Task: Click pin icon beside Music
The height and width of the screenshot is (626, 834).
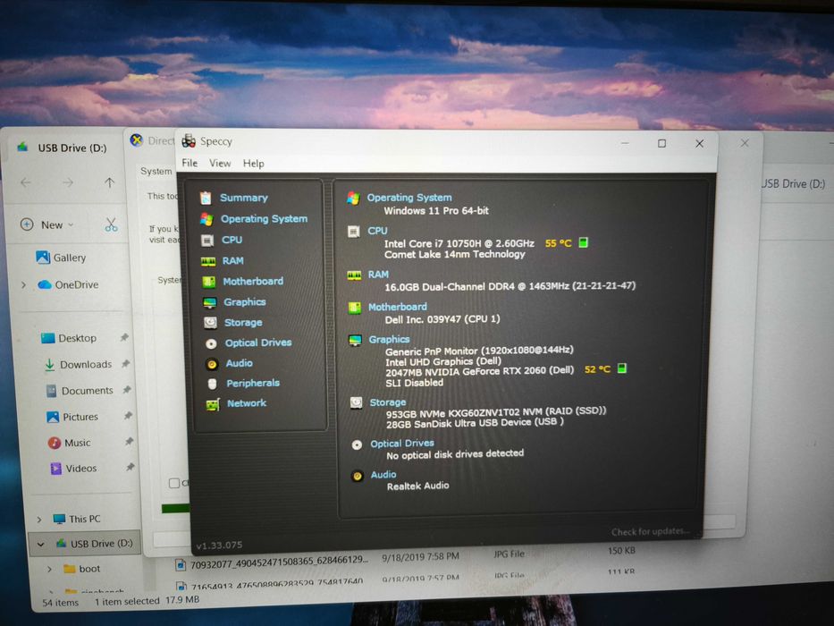Action: (129, 441)
